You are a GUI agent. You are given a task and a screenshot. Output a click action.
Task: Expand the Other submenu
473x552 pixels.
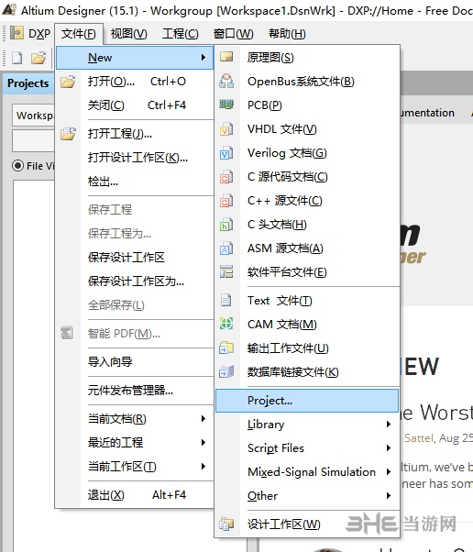[x=389, y=495]
